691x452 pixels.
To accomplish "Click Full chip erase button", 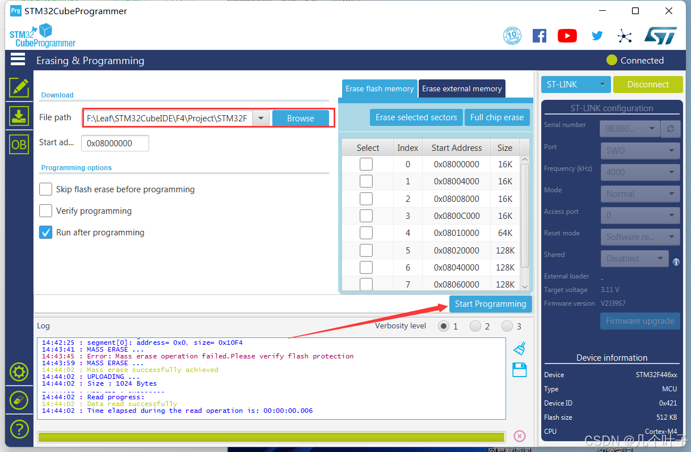I will (x=497, y=117).
